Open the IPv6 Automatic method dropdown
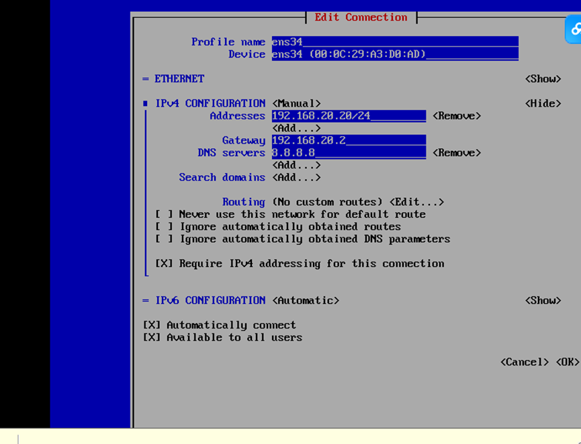The width and height of the screenshot is (581, 444). pos(306,300)
